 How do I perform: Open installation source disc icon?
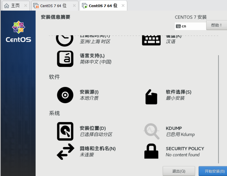tap(65, 95)
